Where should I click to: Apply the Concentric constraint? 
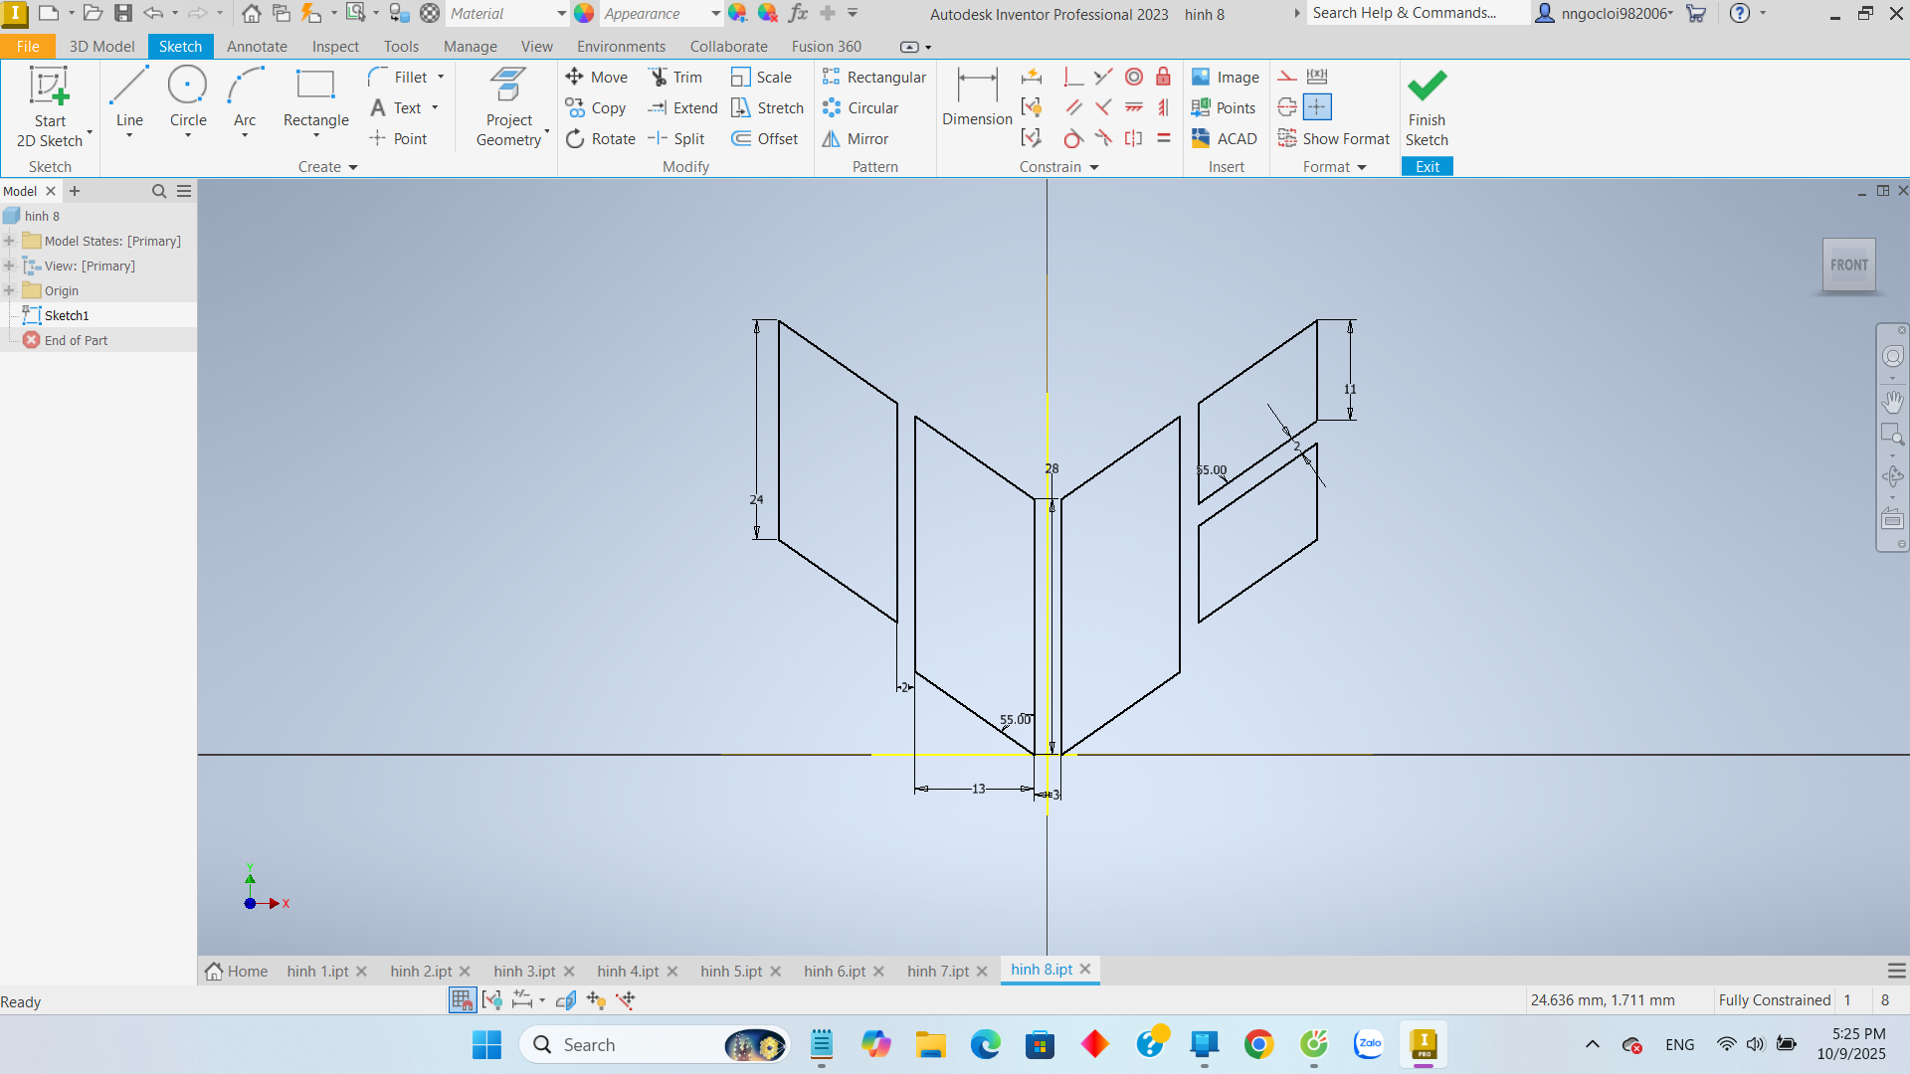point(1133,78)
